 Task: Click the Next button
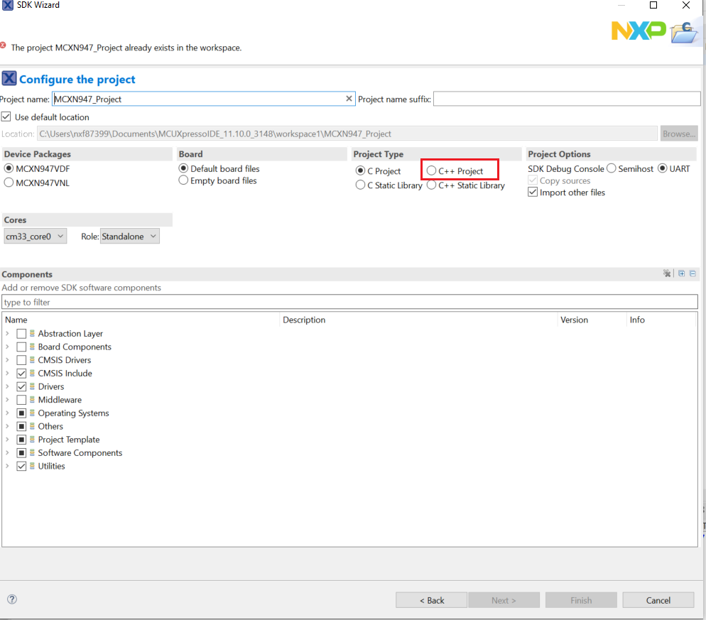pos(504,600)
